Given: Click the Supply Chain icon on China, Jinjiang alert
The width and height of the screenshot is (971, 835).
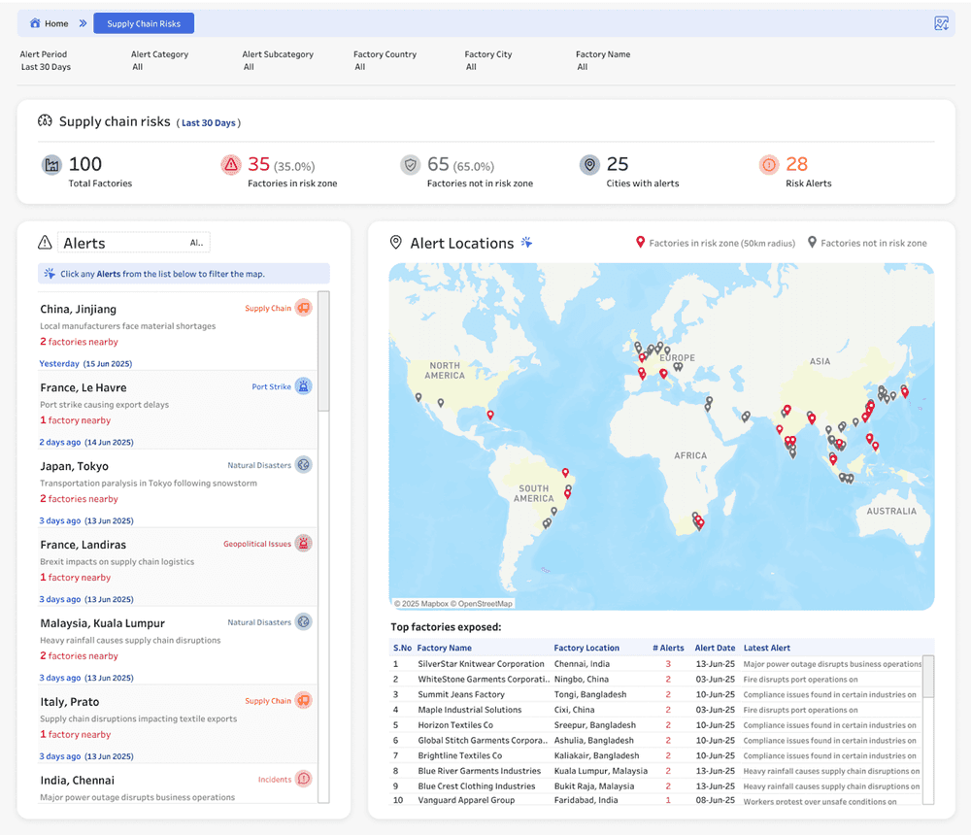Looking at the screenshot, I should click(x=303, y=307).
